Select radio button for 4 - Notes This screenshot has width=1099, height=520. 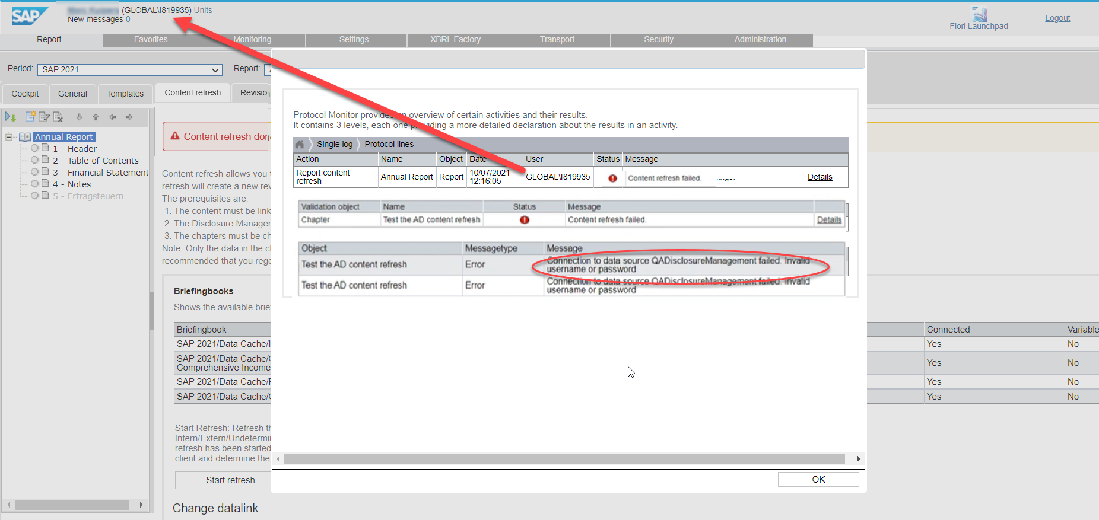coord(35,184)
